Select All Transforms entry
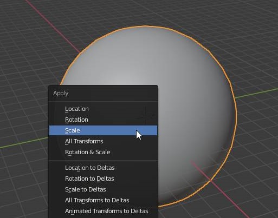This screenshot has width=278, height=218. point(103,141)
